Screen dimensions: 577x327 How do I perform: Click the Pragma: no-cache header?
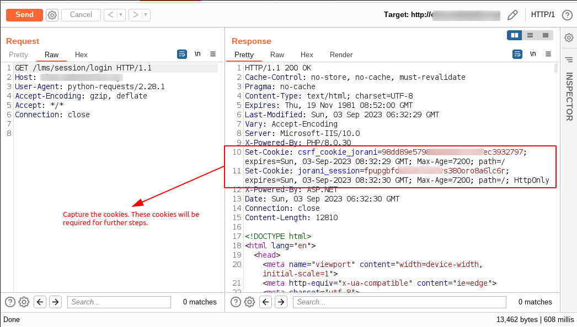[x=280, y=87]
